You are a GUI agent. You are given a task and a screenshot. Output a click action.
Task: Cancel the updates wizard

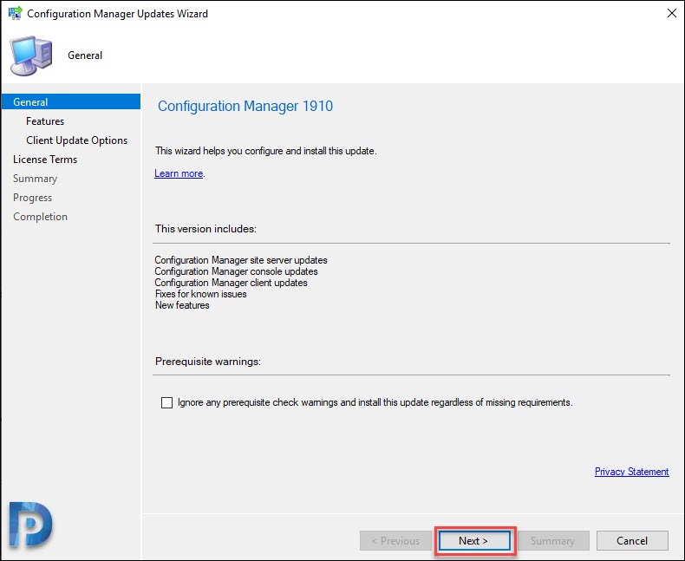[x=632, y=541]
